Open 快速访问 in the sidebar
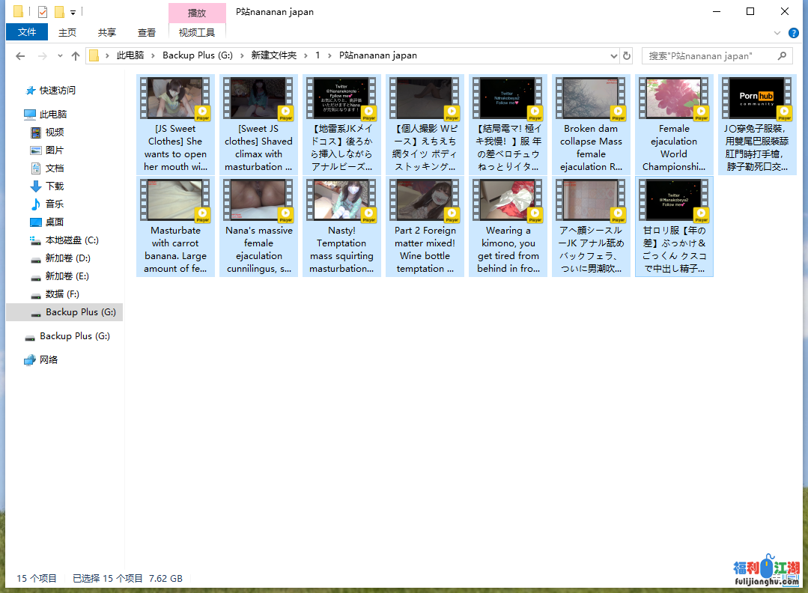This screenshot has height=593, width=808. click(x=57, y=91)
